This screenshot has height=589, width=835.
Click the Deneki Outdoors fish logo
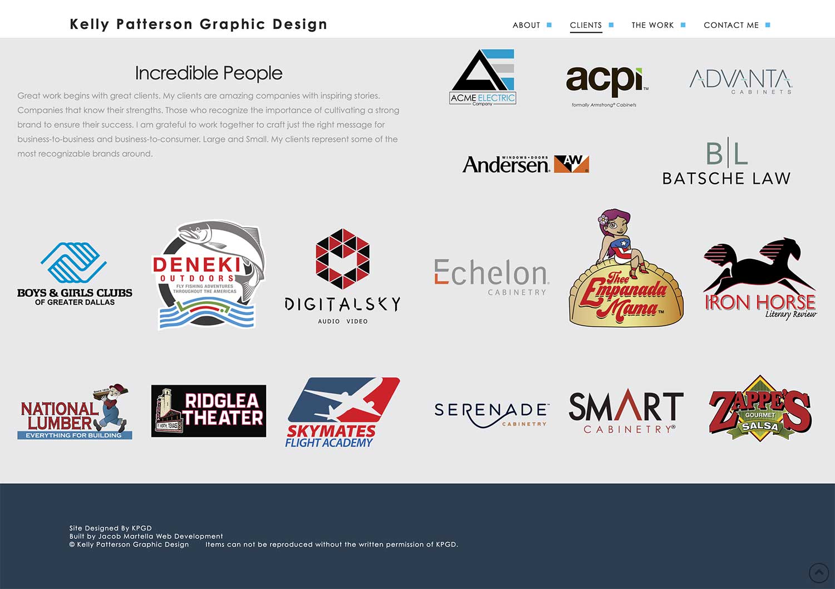click(208, 275)
